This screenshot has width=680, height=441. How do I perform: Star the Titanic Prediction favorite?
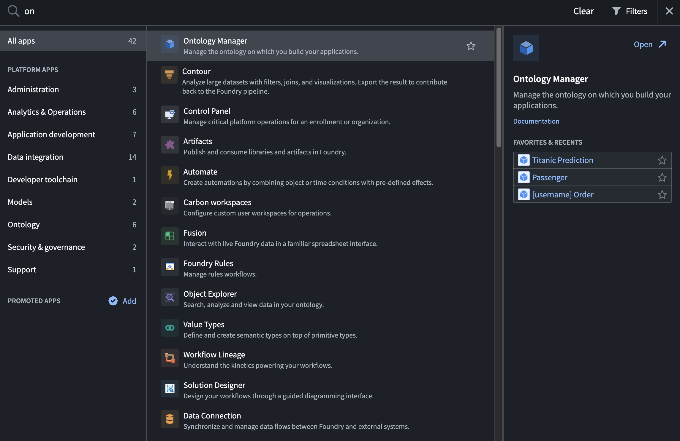coord(662,160)
